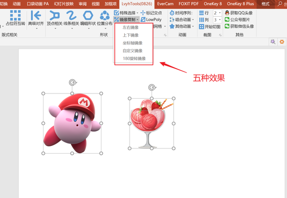The image size is (287, 198).
Task: Expand the 顶点相关 dropdown arrow
Action: coord(55,29)
